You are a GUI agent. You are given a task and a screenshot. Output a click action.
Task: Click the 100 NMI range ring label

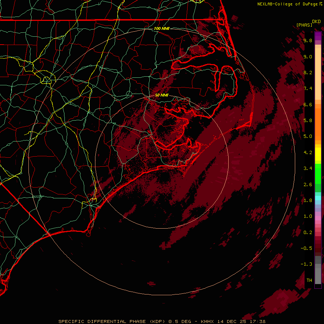(162, 28)
